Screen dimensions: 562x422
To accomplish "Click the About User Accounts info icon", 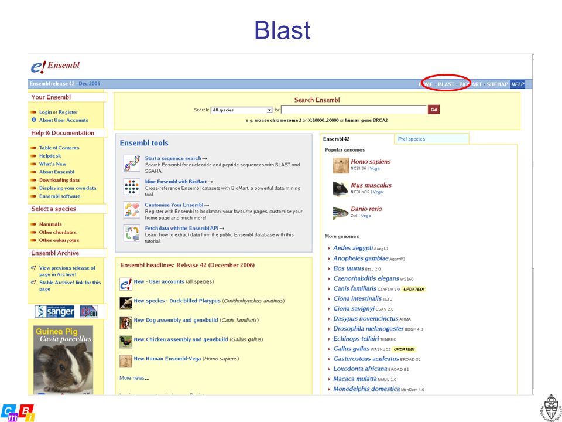I will (x=34, y=120).
